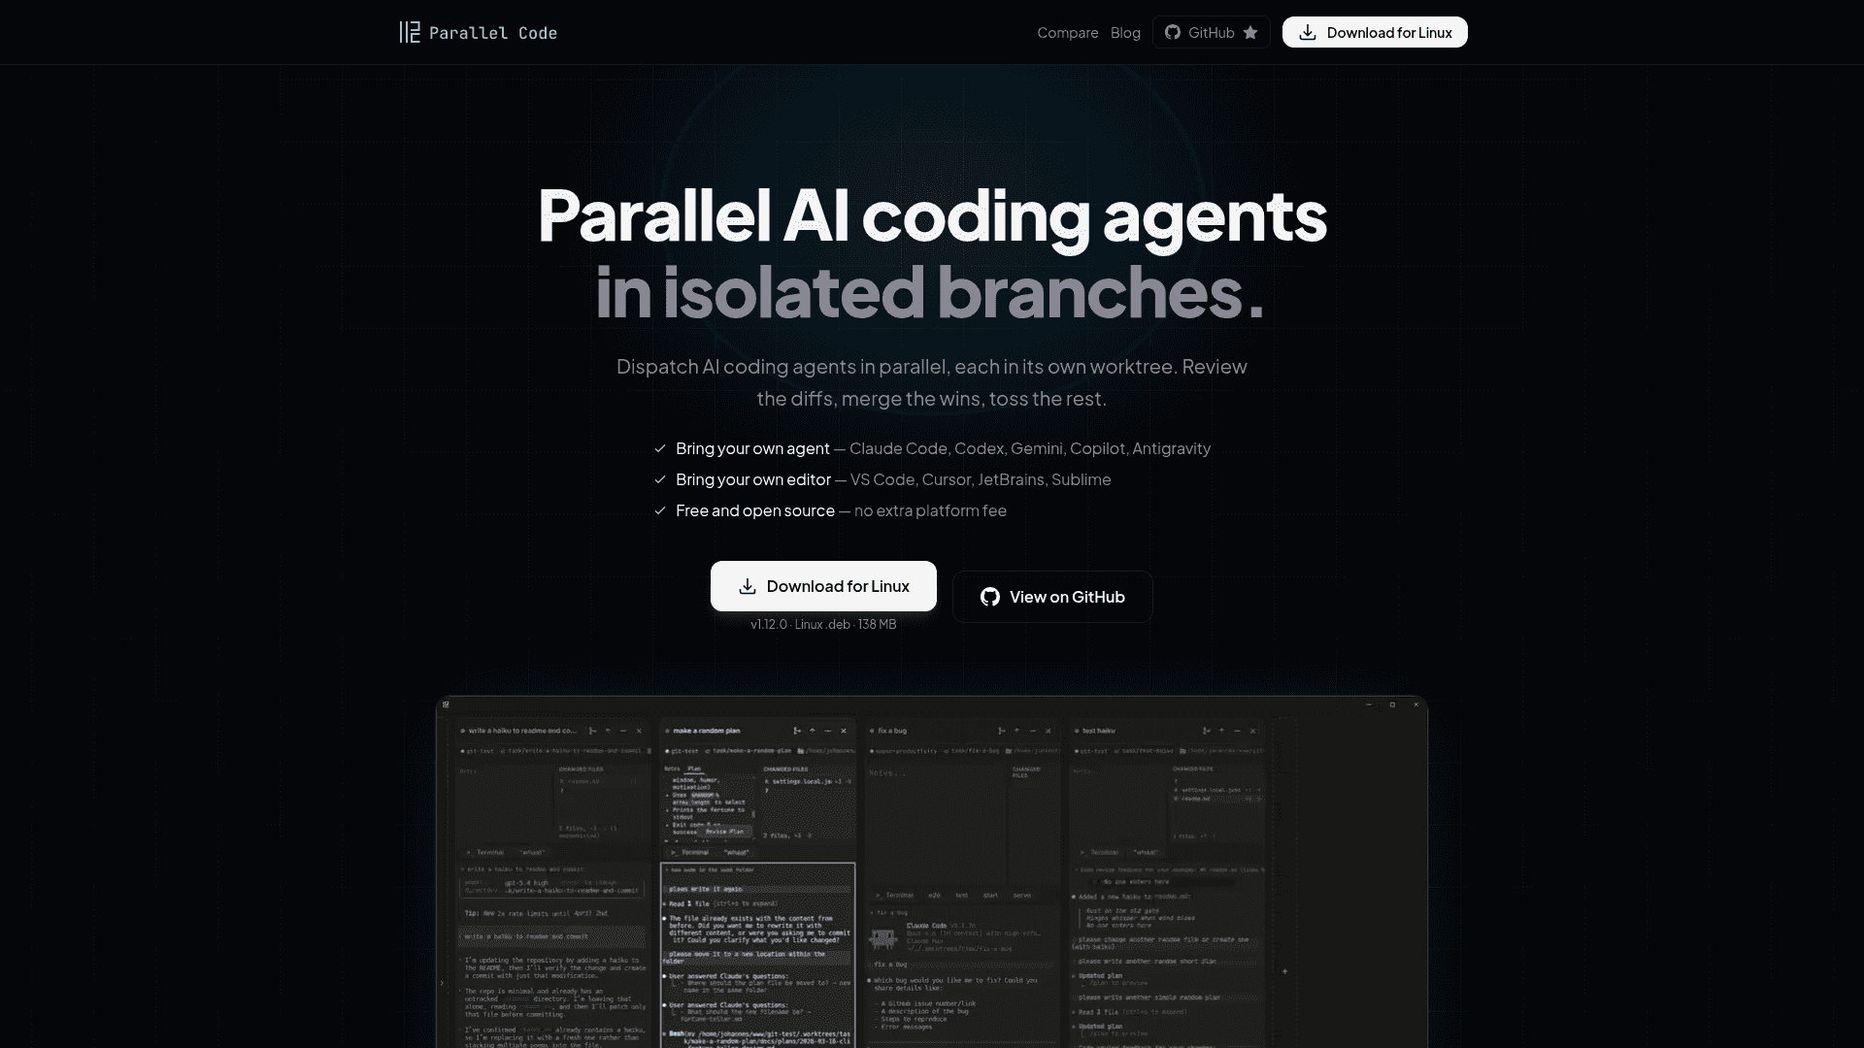This screenshot has height=1048, width=1864.
Task: Close the make a random plan panel
Action: (x=844, y=731)
